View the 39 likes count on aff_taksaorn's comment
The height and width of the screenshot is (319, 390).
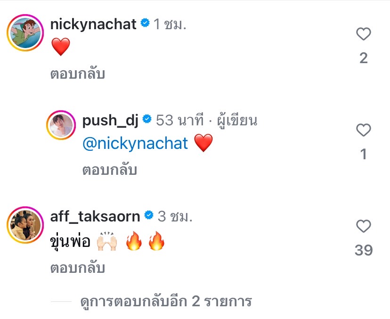[364, 250]
